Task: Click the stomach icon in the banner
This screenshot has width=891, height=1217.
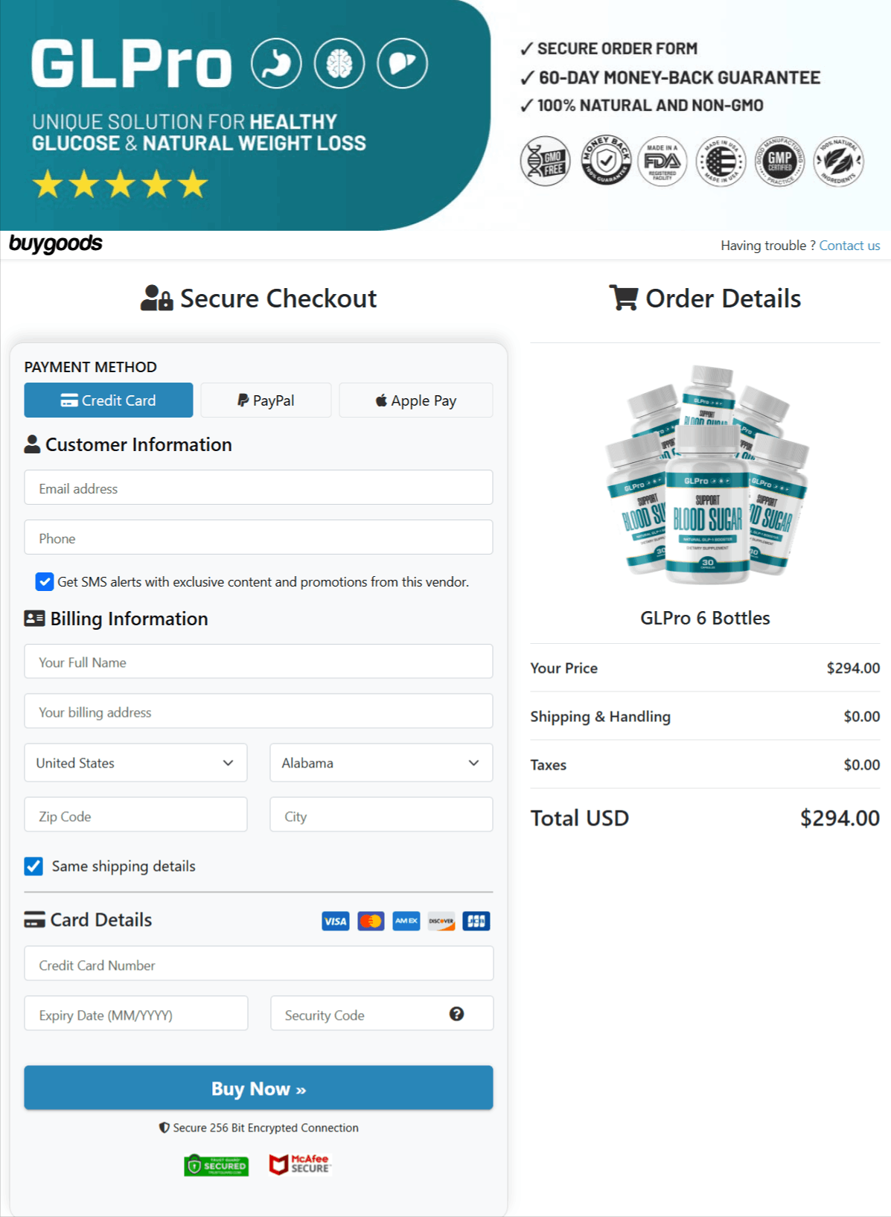Action: (276, 63)
